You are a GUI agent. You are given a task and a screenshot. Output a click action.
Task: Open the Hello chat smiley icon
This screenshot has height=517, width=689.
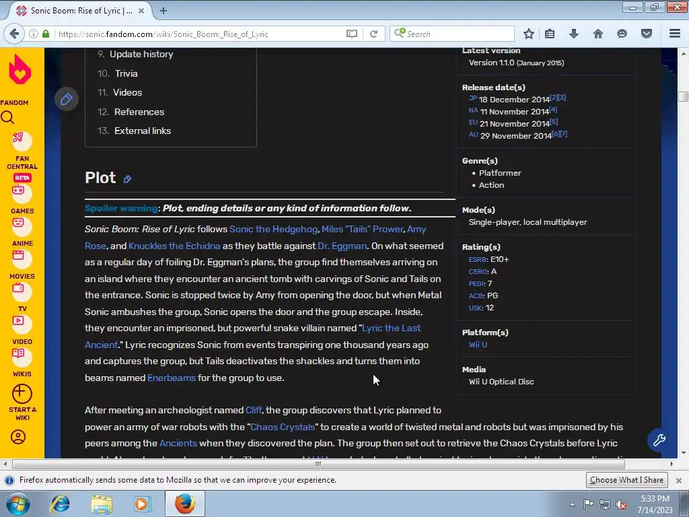pyautogui.click(x=622, y=34)
